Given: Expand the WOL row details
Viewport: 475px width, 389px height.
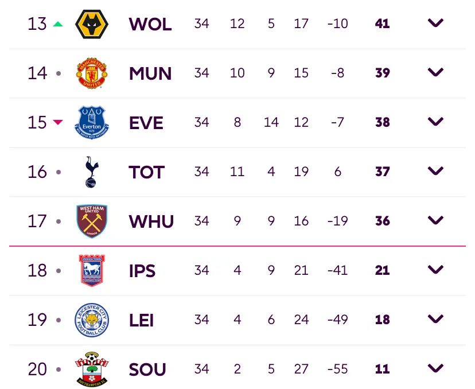Looking at the screenshot, I should pyautogui.click(x=435, y=23).
